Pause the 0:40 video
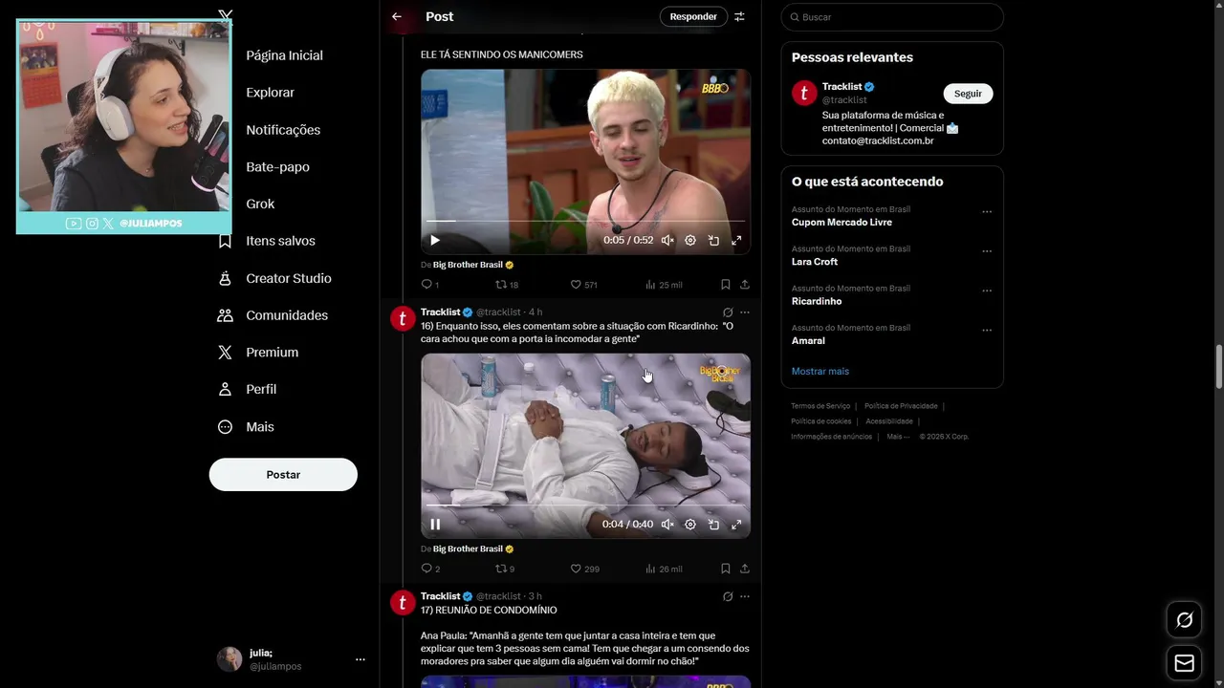 pyautogui.click(x=435, y=525)
